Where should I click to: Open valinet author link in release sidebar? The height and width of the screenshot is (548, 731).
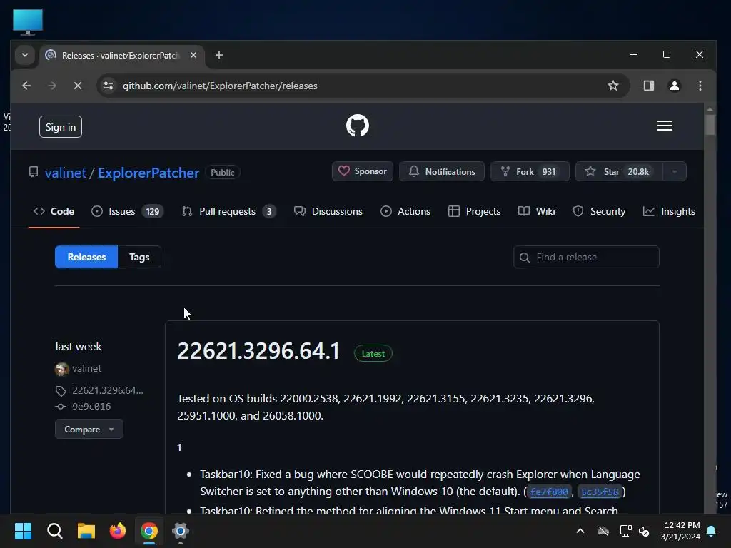pyautogui.click(x=86, y=369)
